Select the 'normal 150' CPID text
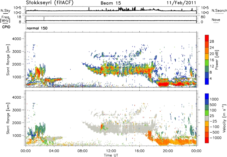The height and width of the screenshot is (157, 227). click(37, 28)
